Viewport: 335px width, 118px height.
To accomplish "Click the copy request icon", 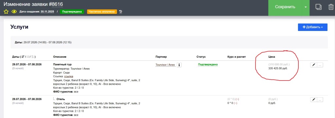I will 319,7.
